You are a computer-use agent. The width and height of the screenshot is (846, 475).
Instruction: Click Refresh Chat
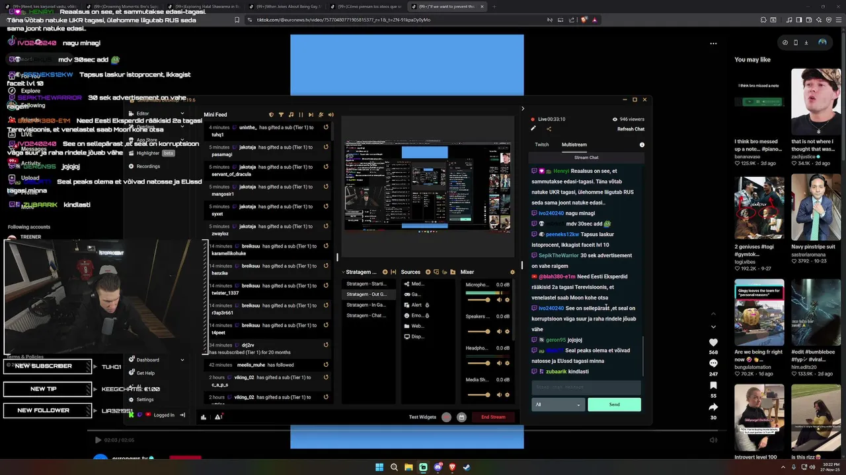pos(631,129)
